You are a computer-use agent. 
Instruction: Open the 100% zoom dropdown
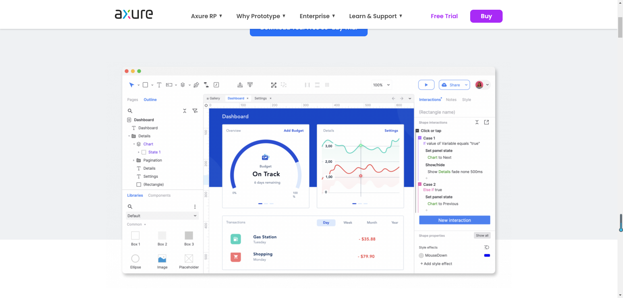point(382,85)
